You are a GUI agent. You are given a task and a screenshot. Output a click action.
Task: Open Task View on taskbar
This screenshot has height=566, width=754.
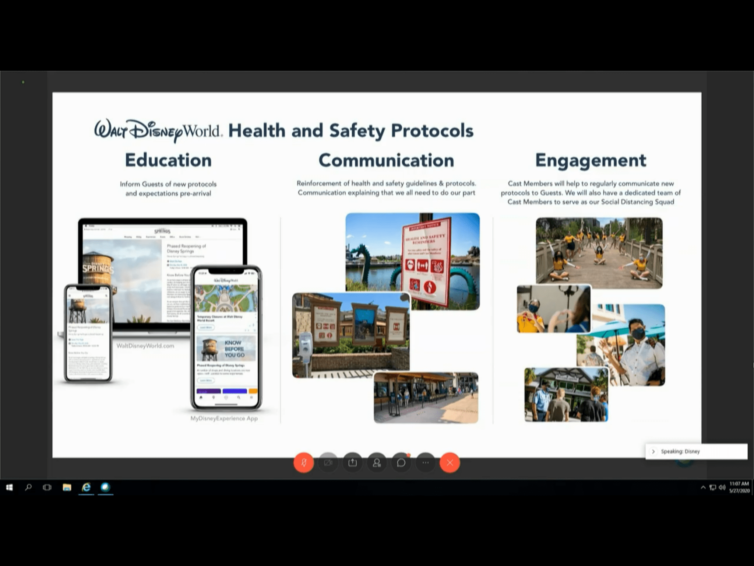click(47, 488)
